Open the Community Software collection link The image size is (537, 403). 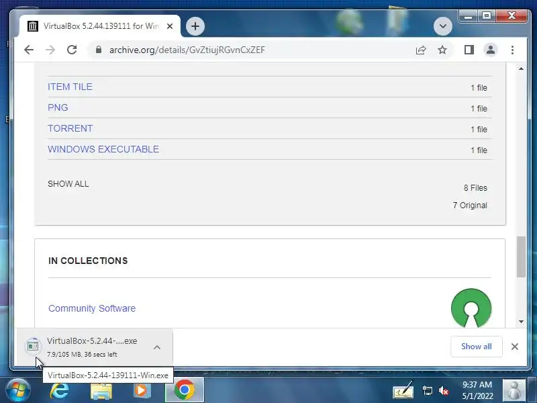pos(92,308)
